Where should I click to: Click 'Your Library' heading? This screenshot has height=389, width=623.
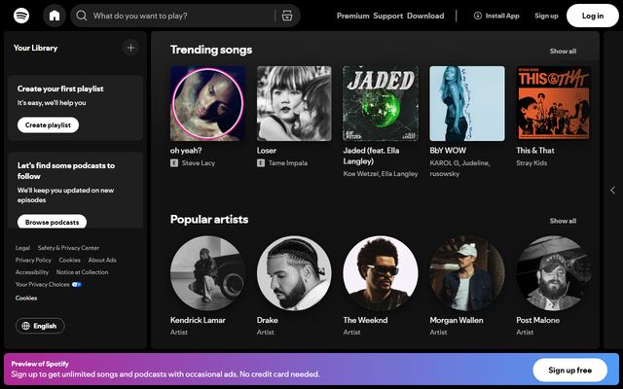(35, 48)
